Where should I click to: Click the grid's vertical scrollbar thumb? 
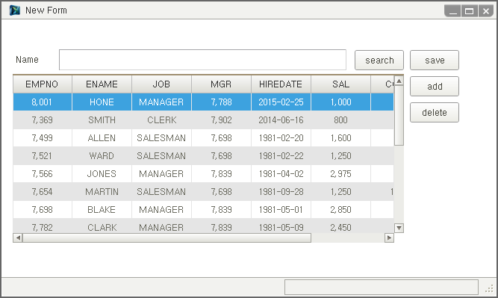399,115
